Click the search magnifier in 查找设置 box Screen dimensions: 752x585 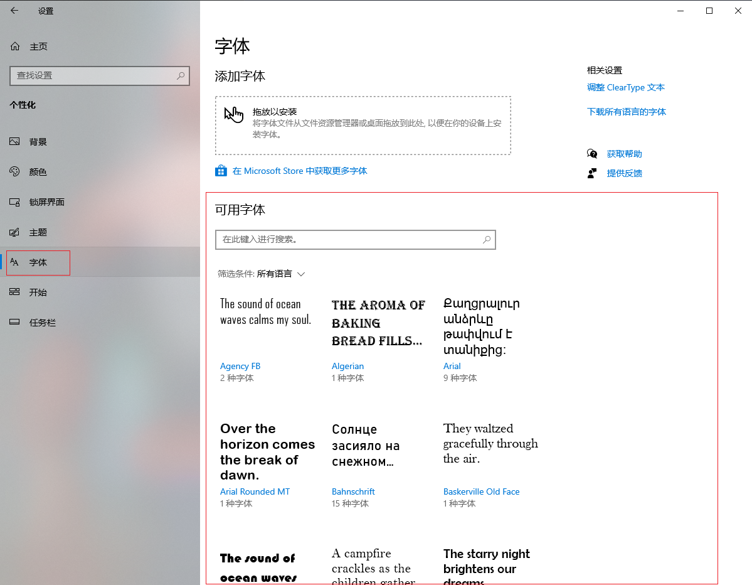[181, 75]
